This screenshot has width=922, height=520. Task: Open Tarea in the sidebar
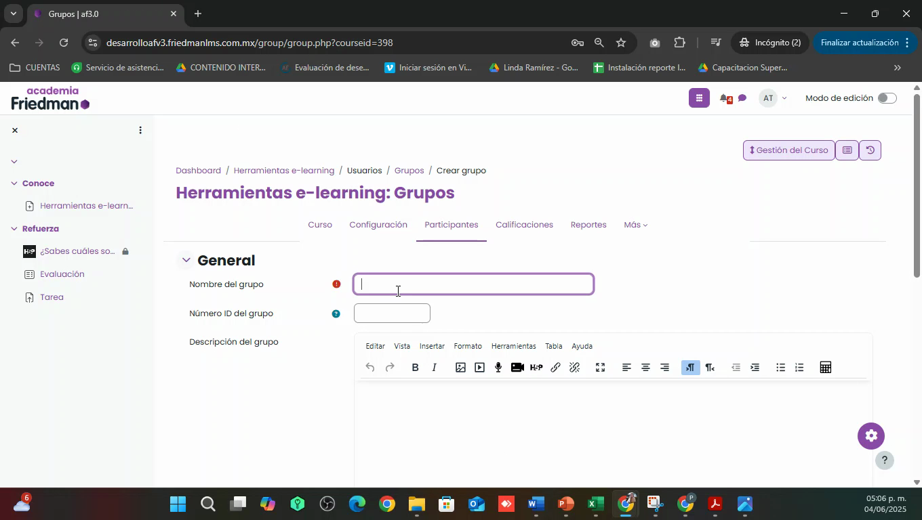click(x=52, y=297)
